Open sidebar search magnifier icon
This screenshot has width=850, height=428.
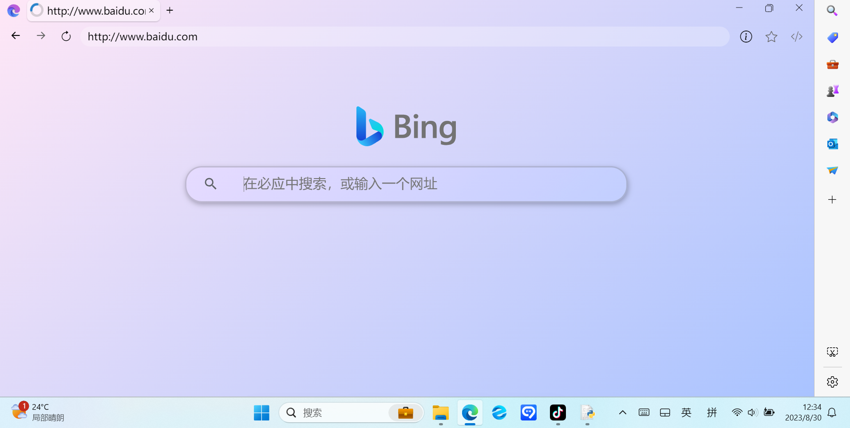pos(832,11)
